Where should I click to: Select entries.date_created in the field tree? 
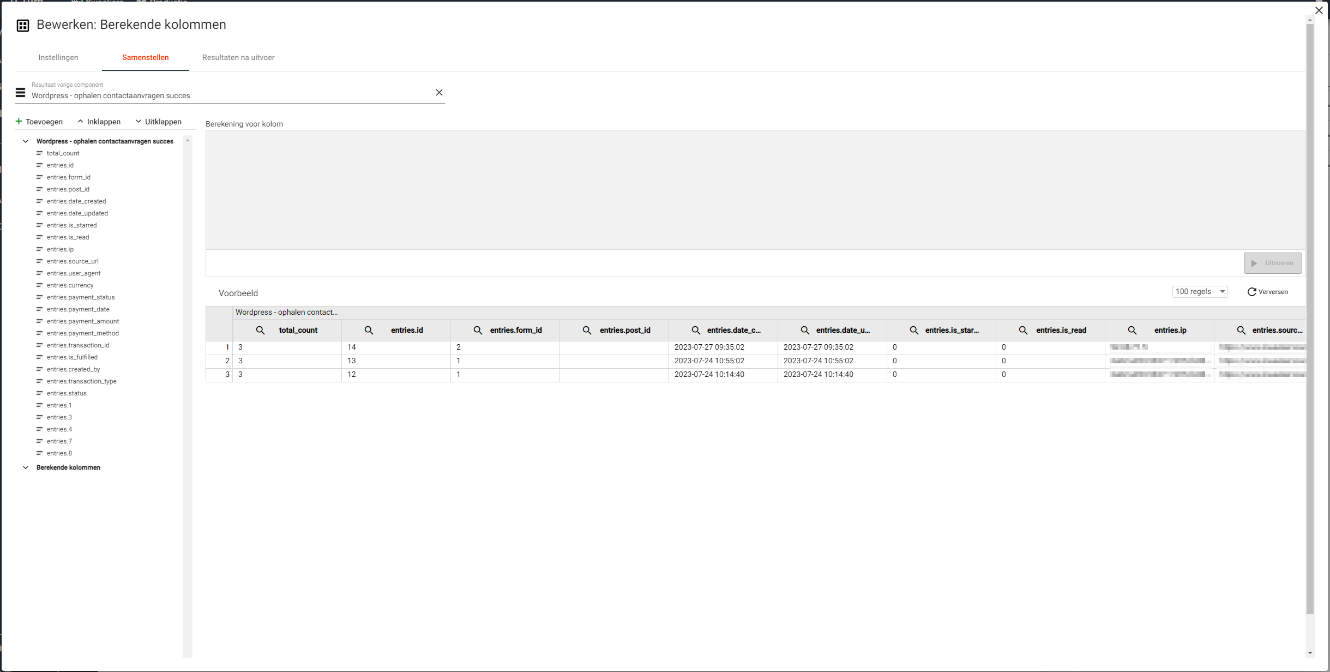(x=76, y=201)
